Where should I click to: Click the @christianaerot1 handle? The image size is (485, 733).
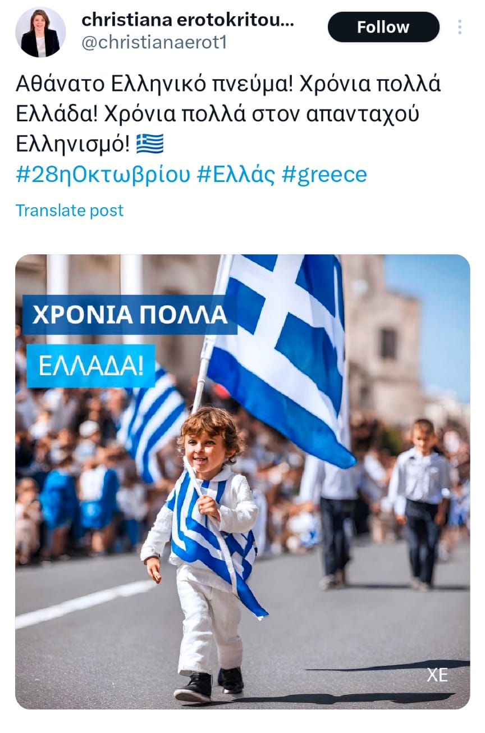(154, 43)
